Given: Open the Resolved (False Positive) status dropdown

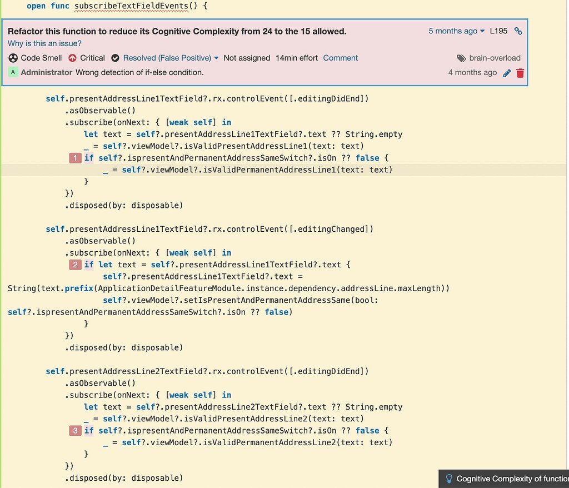Looking at the screenshot, I should (x=168, y=58).
